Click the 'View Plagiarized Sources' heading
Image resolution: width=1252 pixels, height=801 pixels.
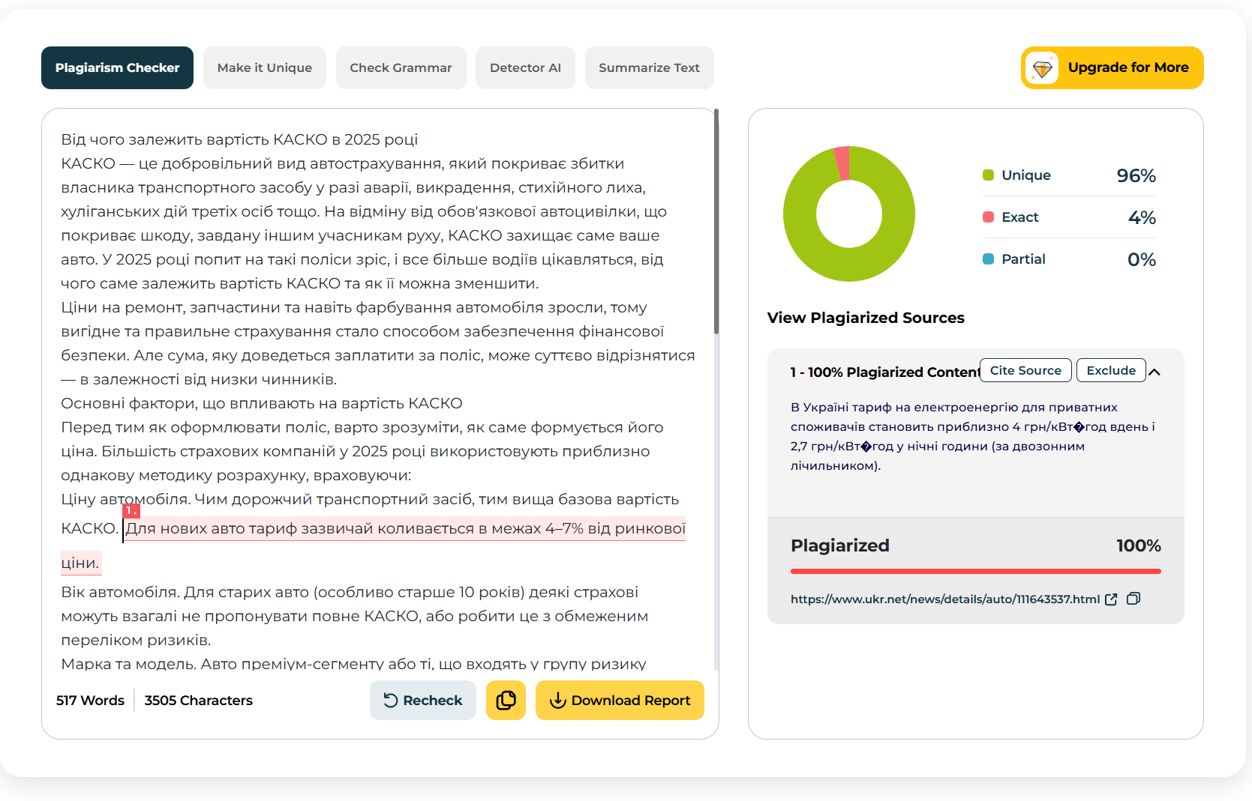tap(866, 318)
